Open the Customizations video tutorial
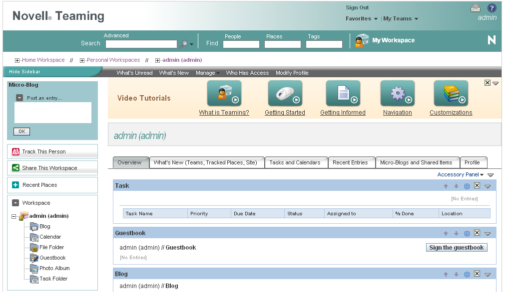The width and height of the screenshot is (509, 292). tap(451, 93)
